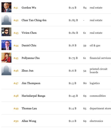The height and width of the screenshot is (134, 111).
Task: Select the Daniel Chiu name link
Action: coord(29,45)
